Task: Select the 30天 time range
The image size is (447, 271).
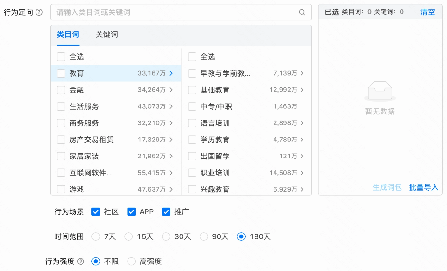Action: [166, 236]
